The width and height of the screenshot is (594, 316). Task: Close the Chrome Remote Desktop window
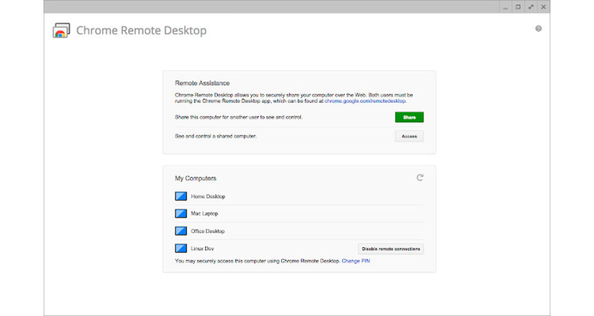(544, 7)
